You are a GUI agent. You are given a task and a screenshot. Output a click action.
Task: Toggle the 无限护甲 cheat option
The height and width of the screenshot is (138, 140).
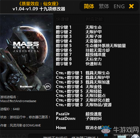[x=94, y=32]
